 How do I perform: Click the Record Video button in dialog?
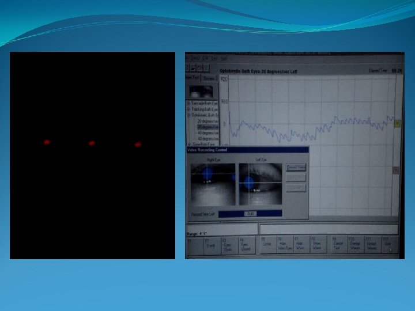pyautogui.click(x=296, y=168)
